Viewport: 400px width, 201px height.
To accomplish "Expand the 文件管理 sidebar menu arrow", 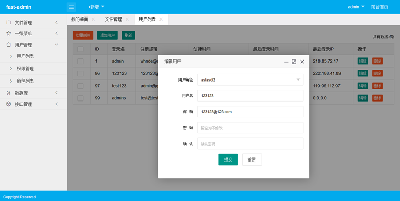I will [x=56, y=22].
